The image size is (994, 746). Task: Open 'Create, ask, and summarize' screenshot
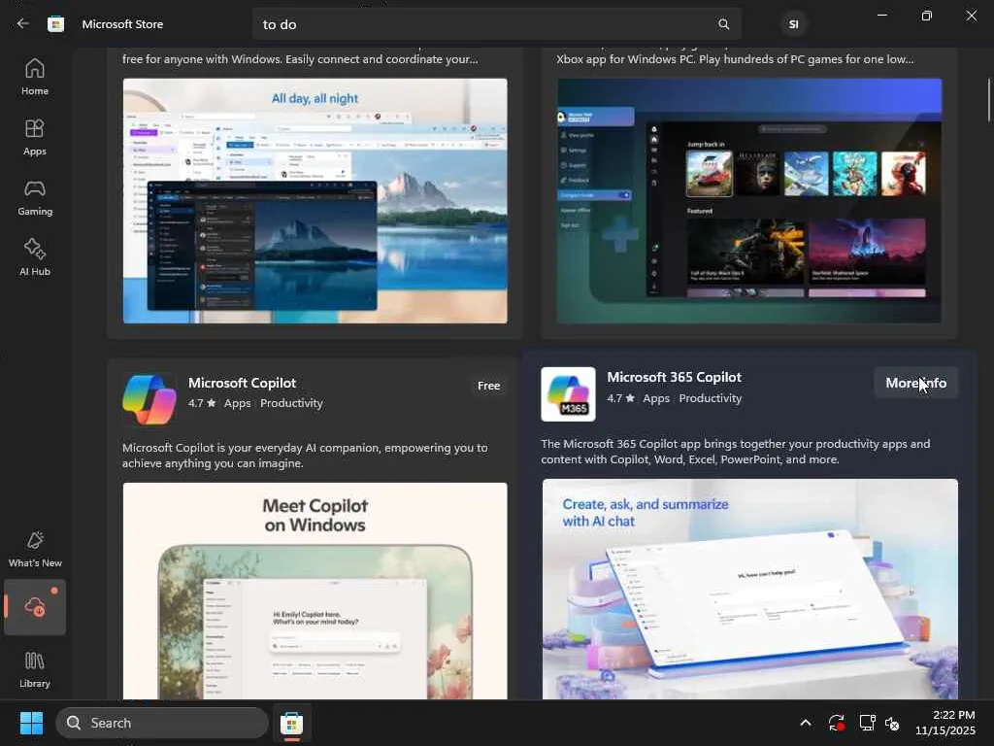pos(750,589)
